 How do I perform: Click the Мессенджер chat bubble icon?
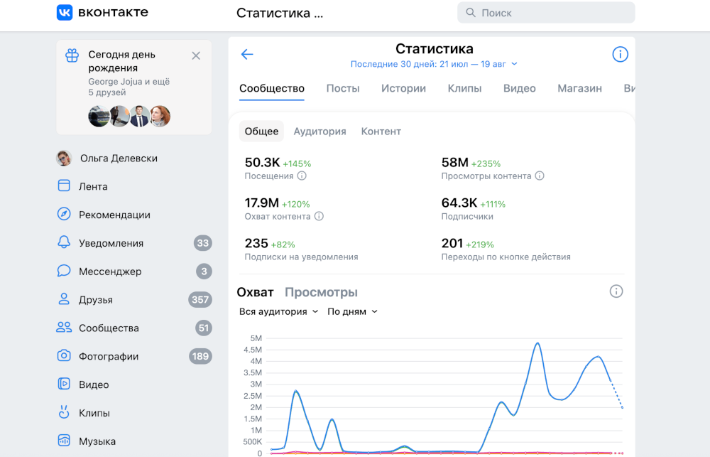pos(64,271)
